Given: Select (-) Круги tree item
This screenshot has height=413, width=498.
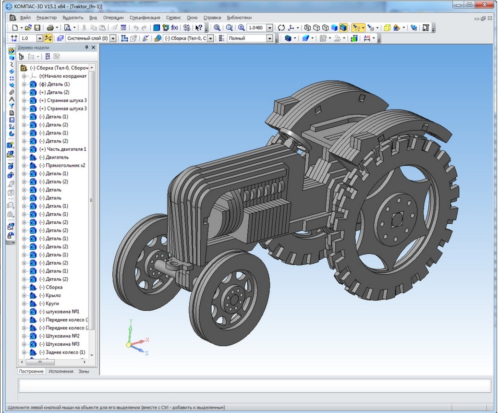Looking at the screenshot, I should pos(49,304).
